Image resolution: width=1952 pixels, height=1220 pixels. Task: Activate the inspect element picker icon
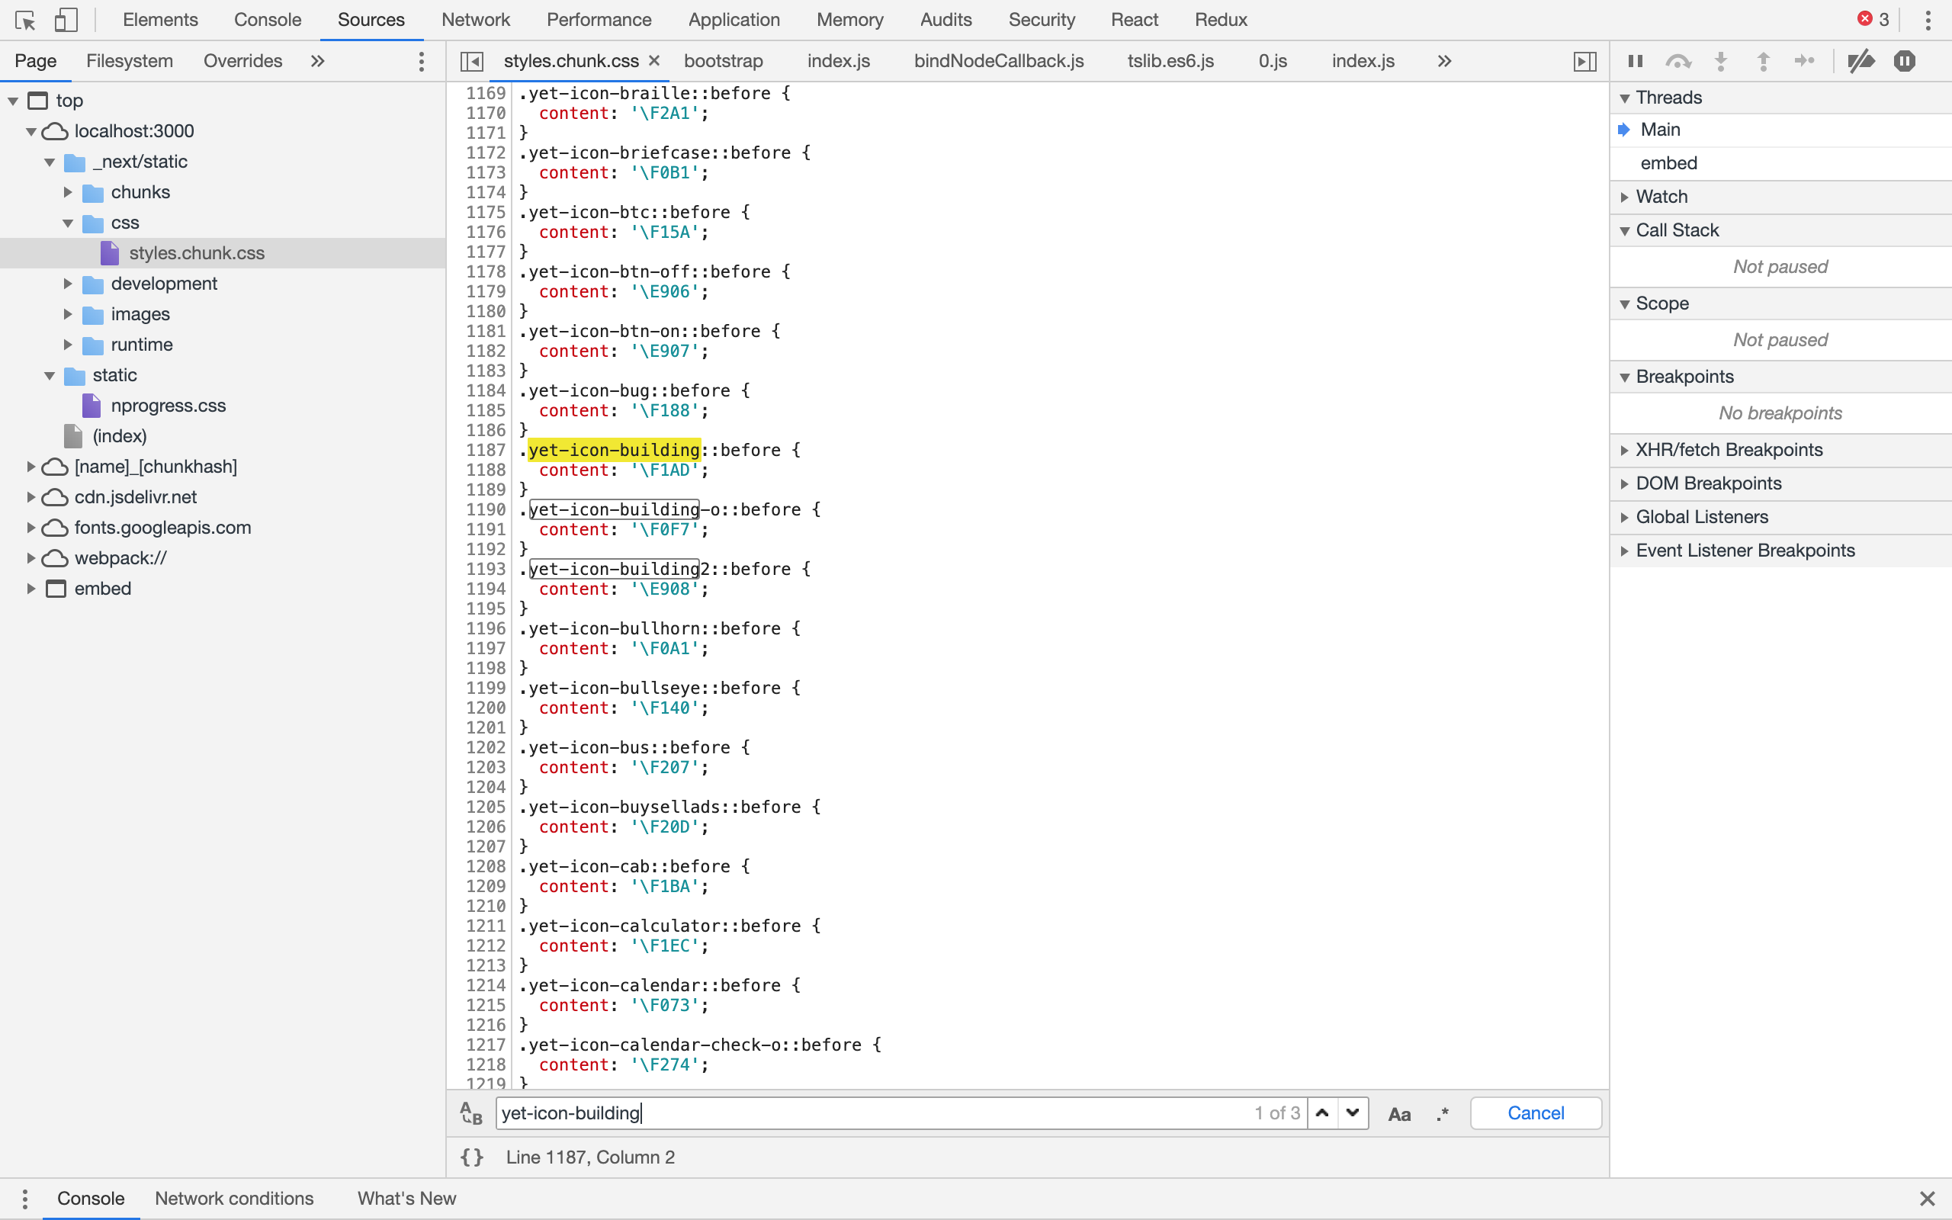[x=25, y=19]
